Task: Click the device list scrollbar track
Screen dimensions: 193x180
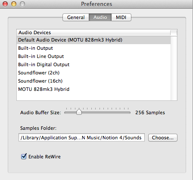Action: (174, 68)
